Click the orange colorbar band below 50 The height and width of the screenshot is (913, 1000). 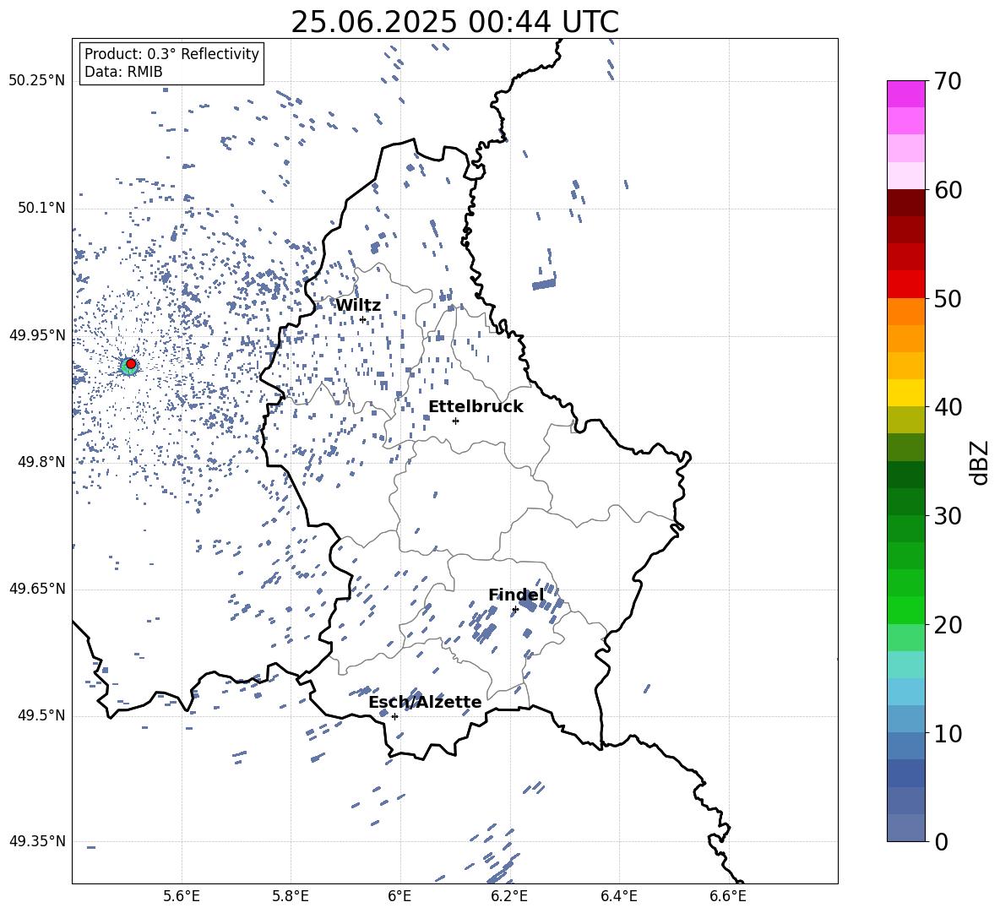pyautogui.click(x=905, y=312)
